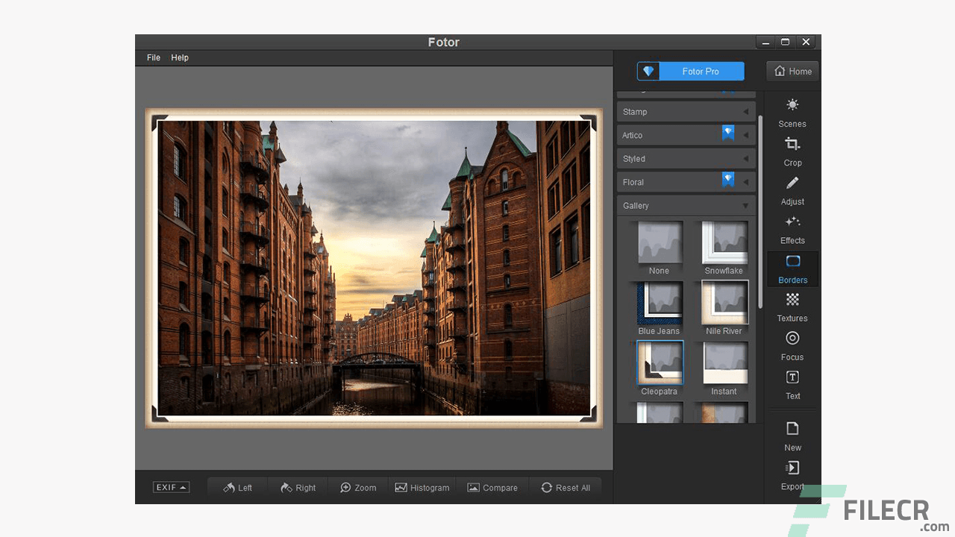This screenshot has width=955, height=537.
Task: Collapse the Gallery border category
Action: (x=686, y=205)
